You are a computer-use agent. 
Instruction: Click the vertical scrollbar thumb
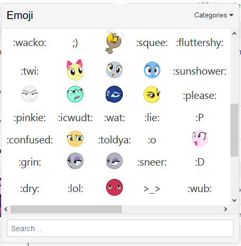234,130
